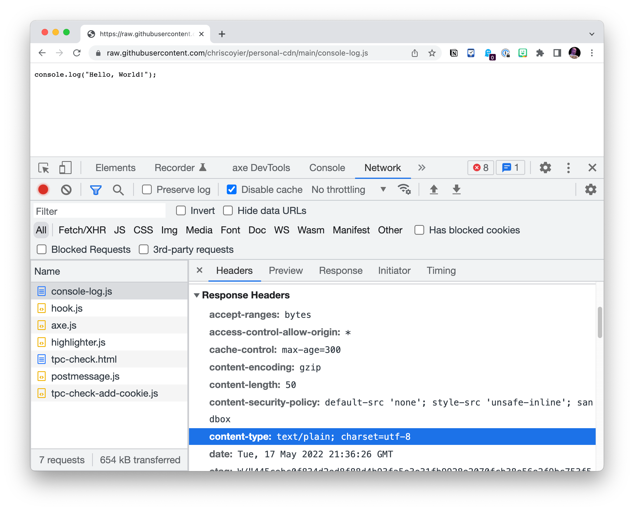Click the import HAR upload arrow

[x=434, y=189]
